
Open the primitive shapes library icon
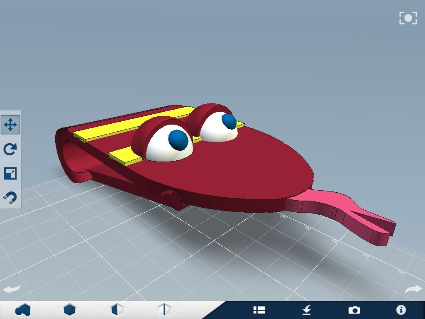pos(23,310)
